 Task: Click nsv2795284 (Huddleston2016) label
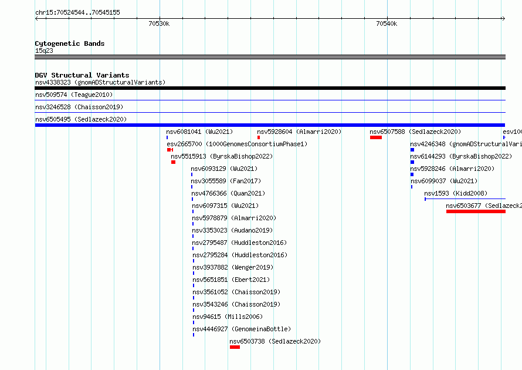click(240, 255)
